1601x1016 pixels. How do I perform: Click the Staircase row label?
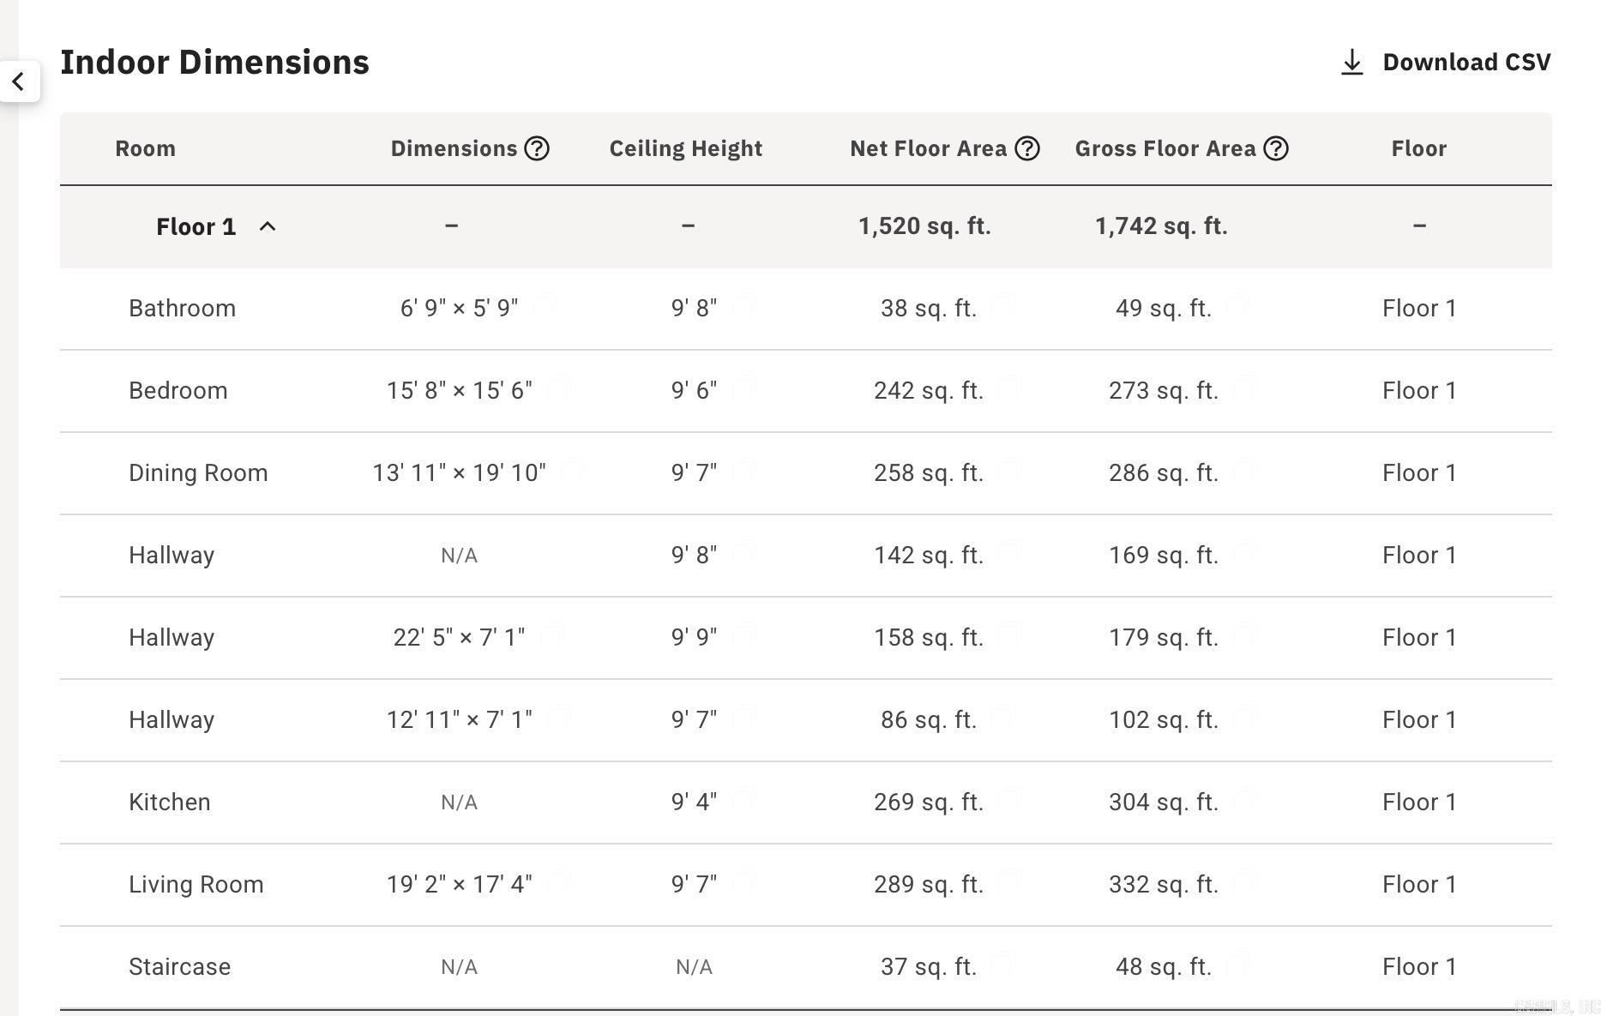coord(179,967)
